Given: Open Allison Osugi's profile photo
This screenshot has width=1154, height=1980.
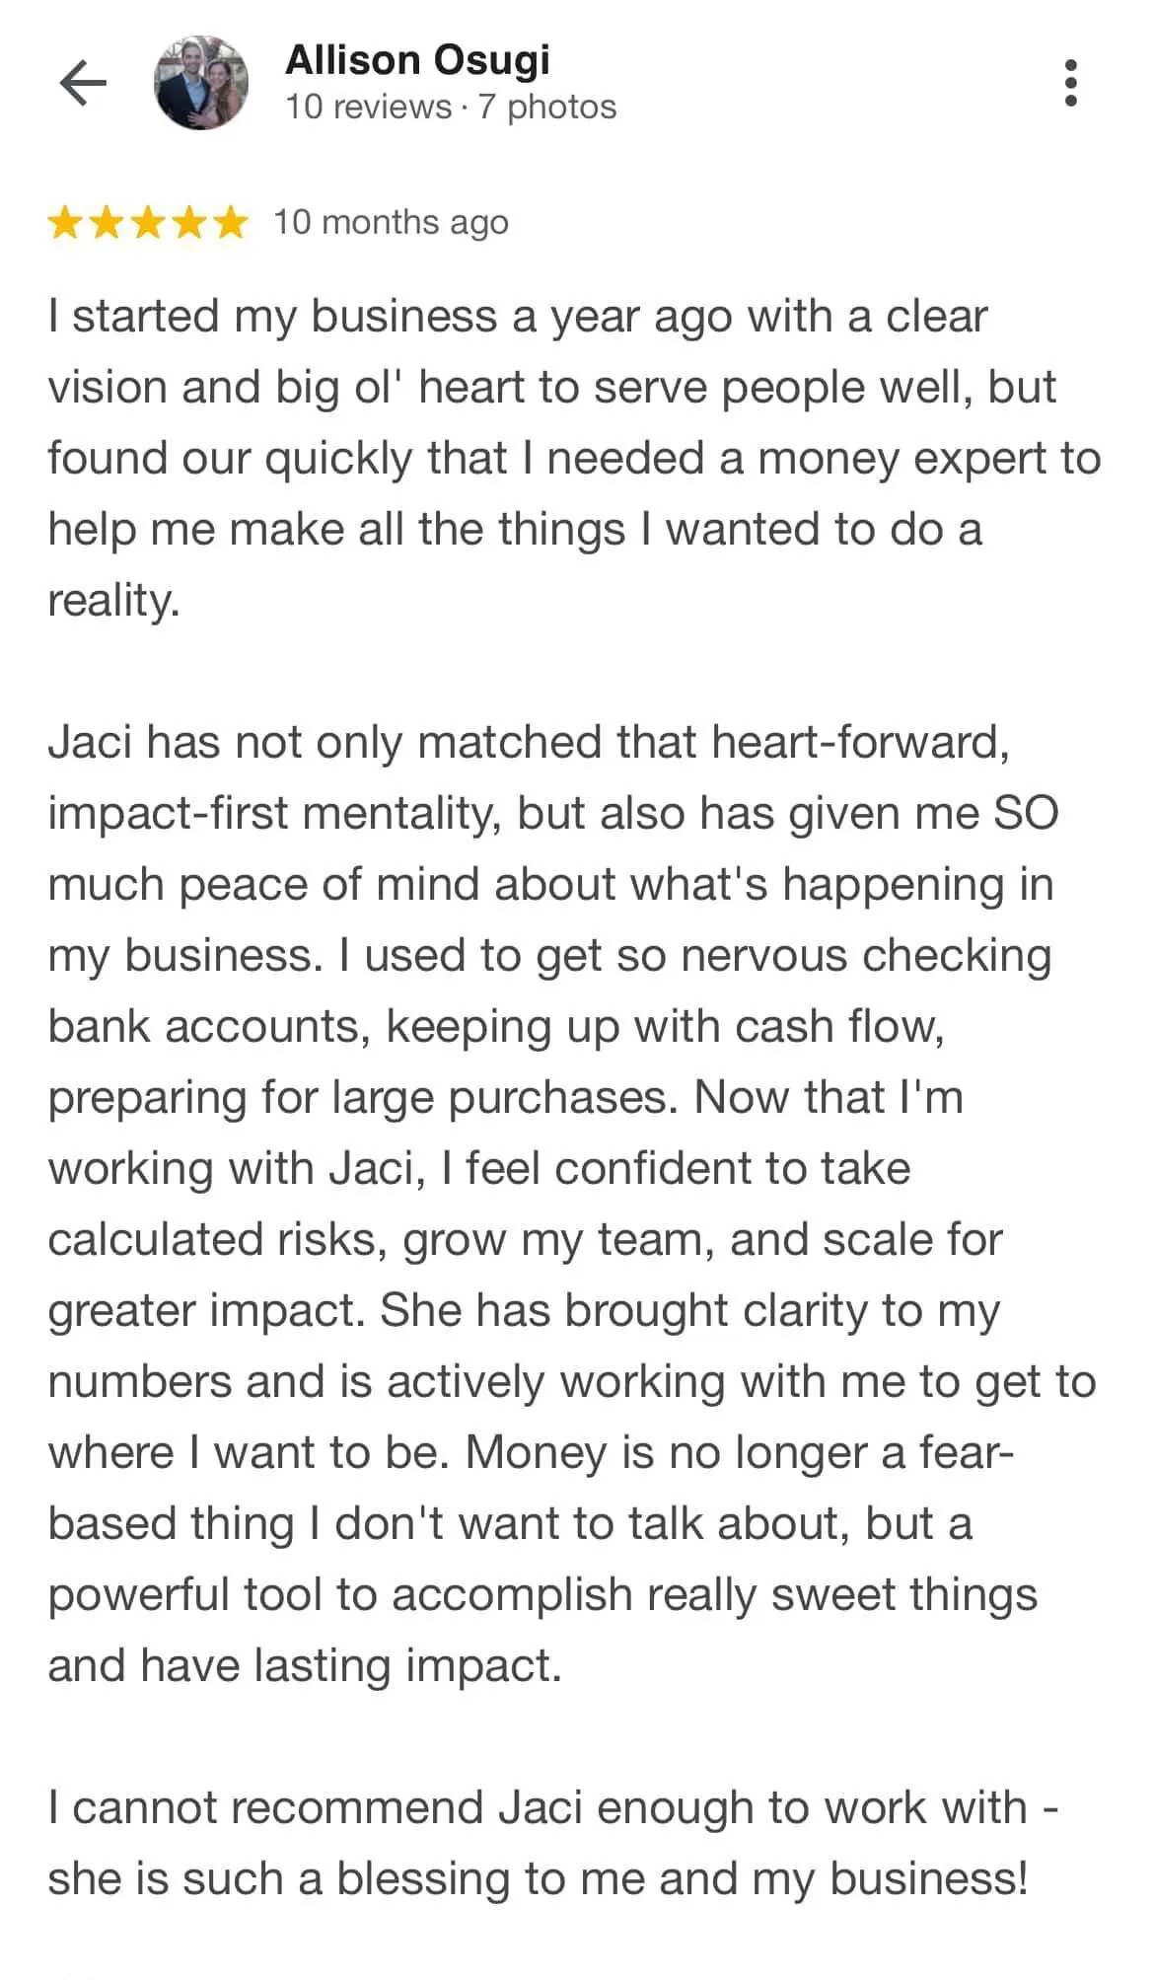Looking at the screenshot, I should [x=201, y=83].
